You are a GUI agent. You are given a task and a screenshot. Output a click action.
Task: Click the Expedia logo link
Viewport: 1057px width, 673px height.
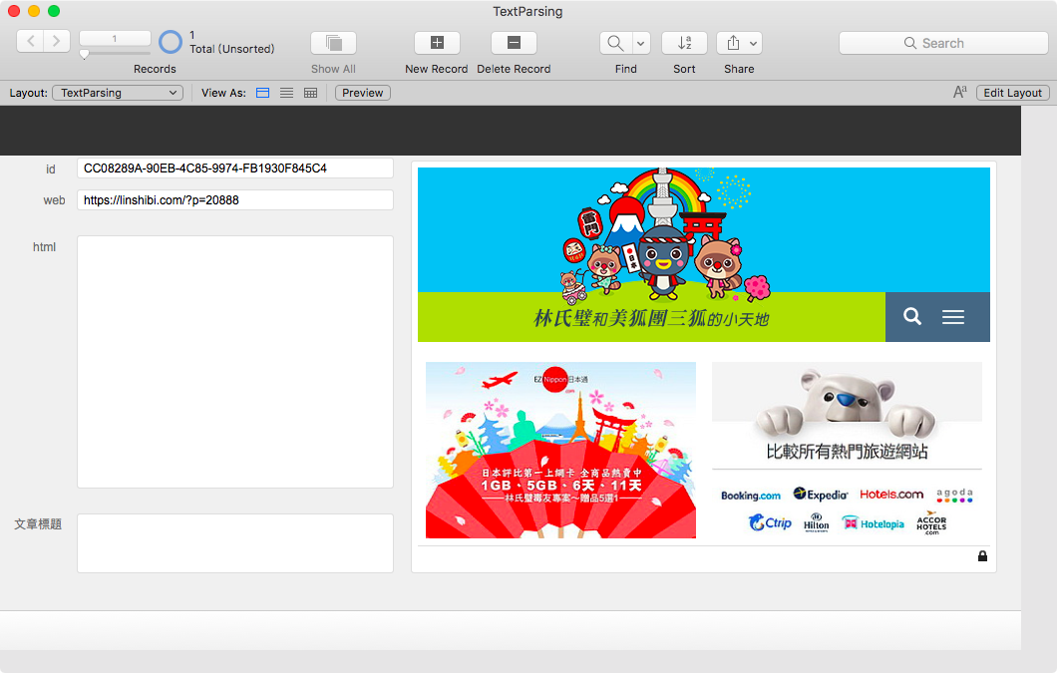[x=821, y=495]
